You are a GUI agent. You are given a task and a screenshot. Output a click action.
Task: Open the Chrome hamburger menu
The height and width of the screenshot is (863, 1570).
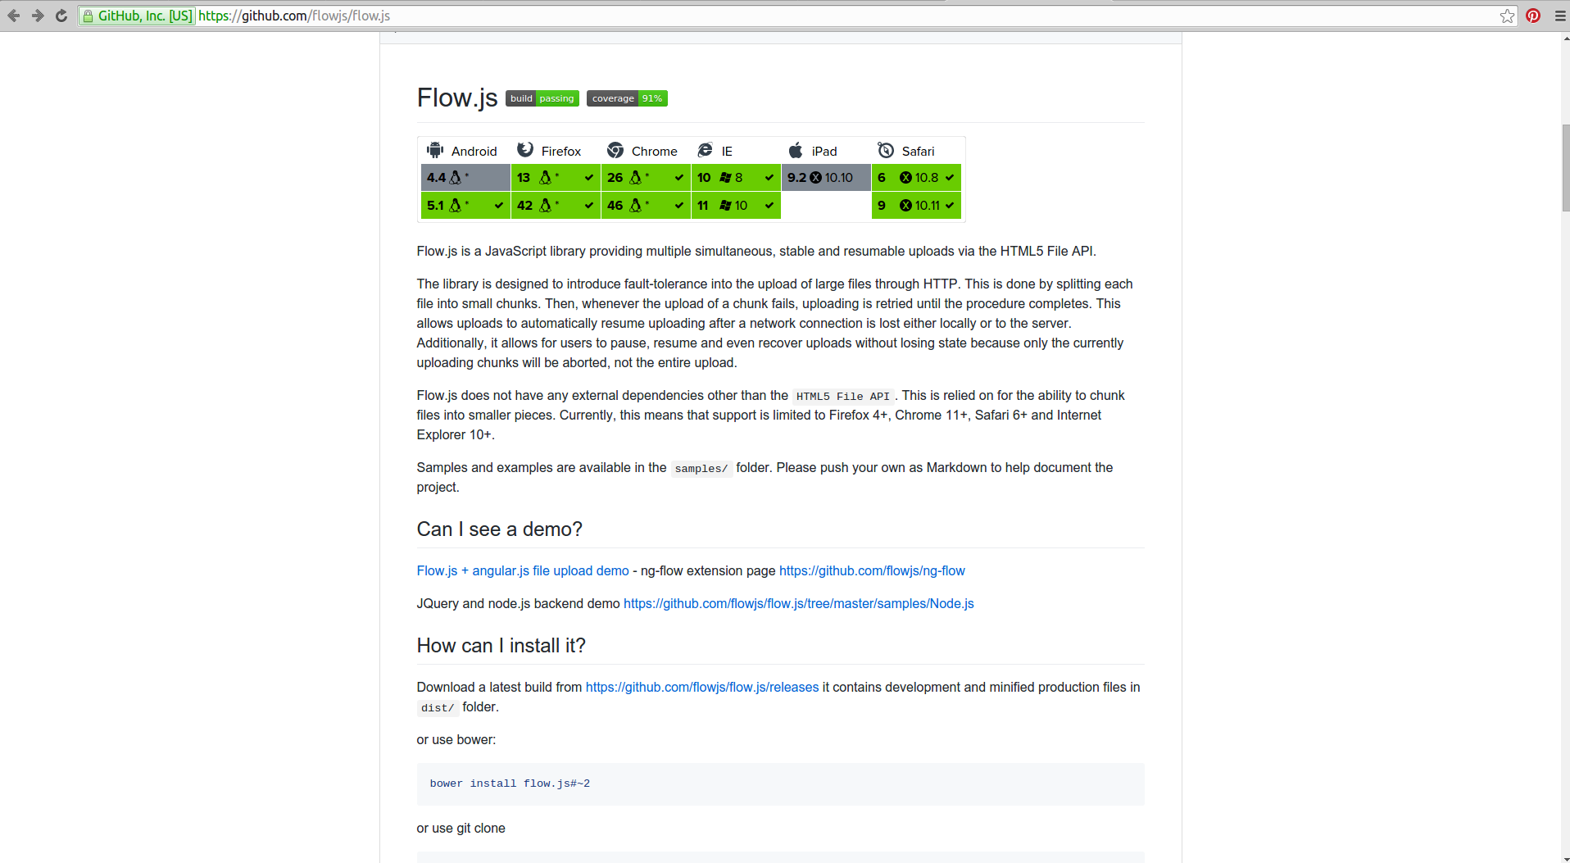pos(1560,16)
